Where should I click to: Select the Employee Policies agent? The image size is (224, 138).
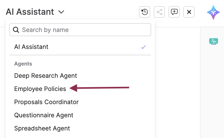tap(40, 89)
